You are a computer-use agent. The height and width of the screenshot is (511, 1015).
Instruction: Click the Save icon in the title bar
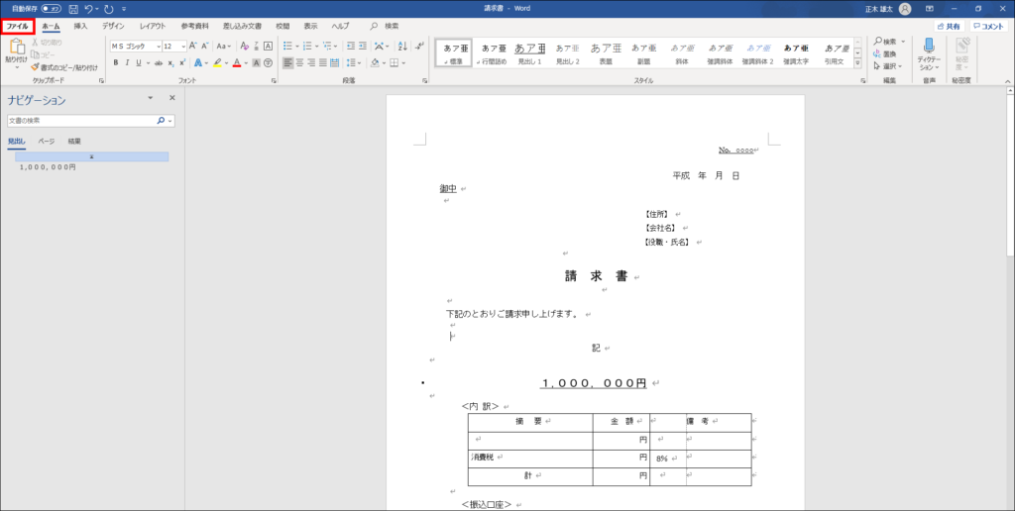(73, 9)
